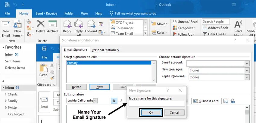256x123 pixels.
Task: Toggle Bold in signature editor
Action: click(114, 101)
